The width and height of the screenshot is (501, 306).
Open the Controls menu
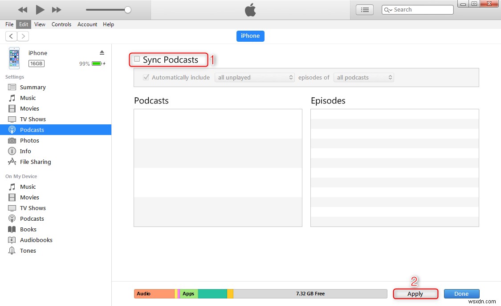coord(61,24)
